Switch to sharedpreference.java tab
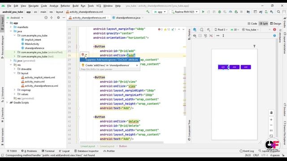The image size is (287, 161). (x=128, y=18)
